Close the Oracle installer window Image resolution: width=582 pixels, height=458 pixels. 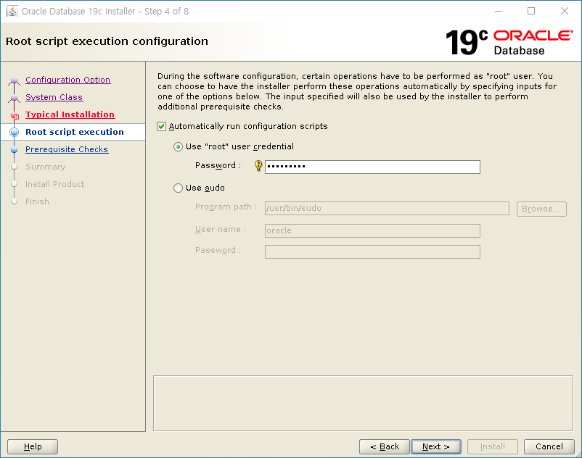[x=564, y=11]
